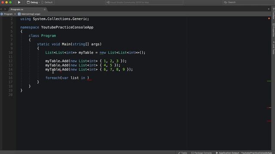
Task: Open the Tasks pad in status bar
Action: click(x=183, y=153)
